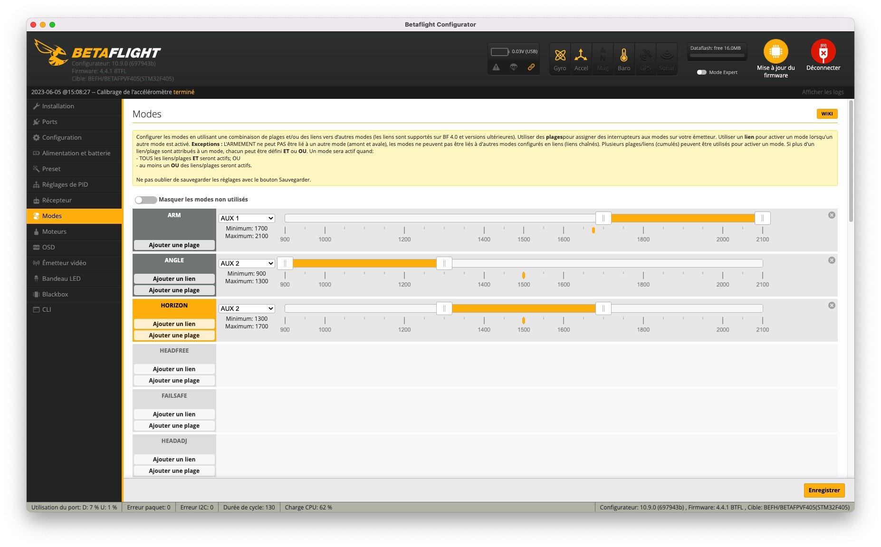Click Ajouter une plage under ANGLE
Screen dimensions: 881x547
tap(174, 290)
